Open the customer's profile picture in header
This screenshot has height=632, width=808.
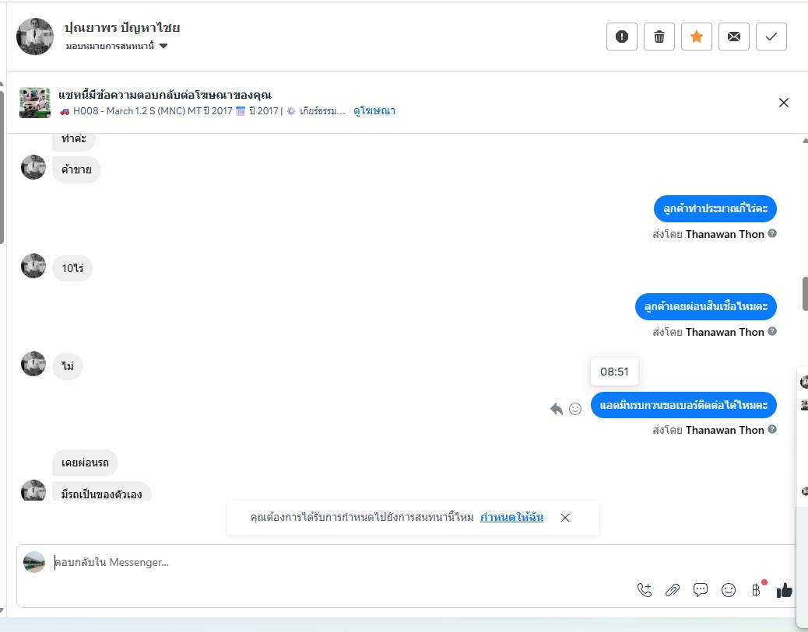35,37
